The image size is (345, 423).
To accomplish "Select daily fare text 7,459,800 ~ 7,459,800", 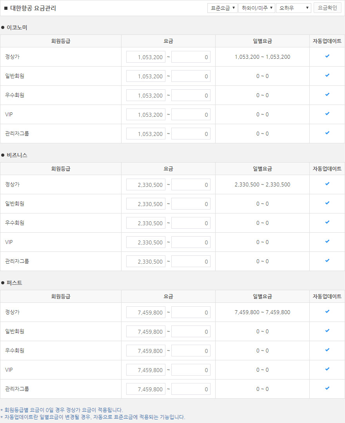I will pyautogui.click(x=262, y=312).
